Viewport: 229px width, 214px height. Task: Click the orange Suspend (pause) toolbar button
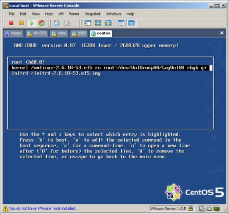tap(21, 23)
